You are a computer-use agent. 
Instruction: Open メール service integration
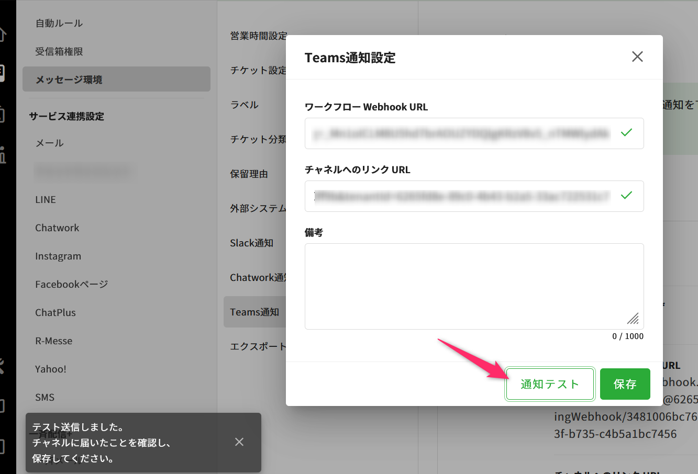click(49, 143)
